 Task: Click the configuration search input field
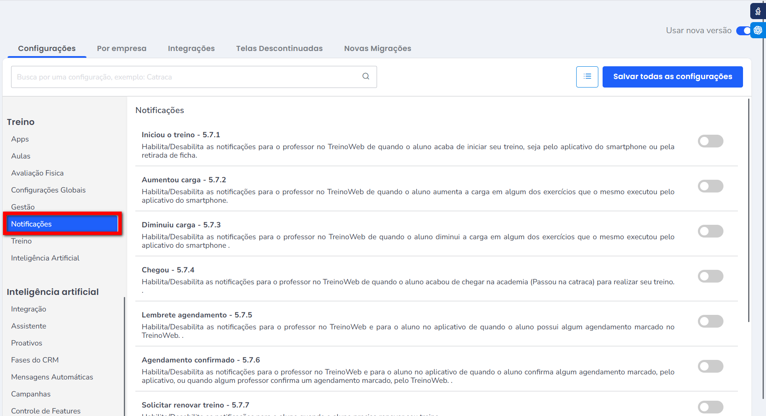[187, 77]
